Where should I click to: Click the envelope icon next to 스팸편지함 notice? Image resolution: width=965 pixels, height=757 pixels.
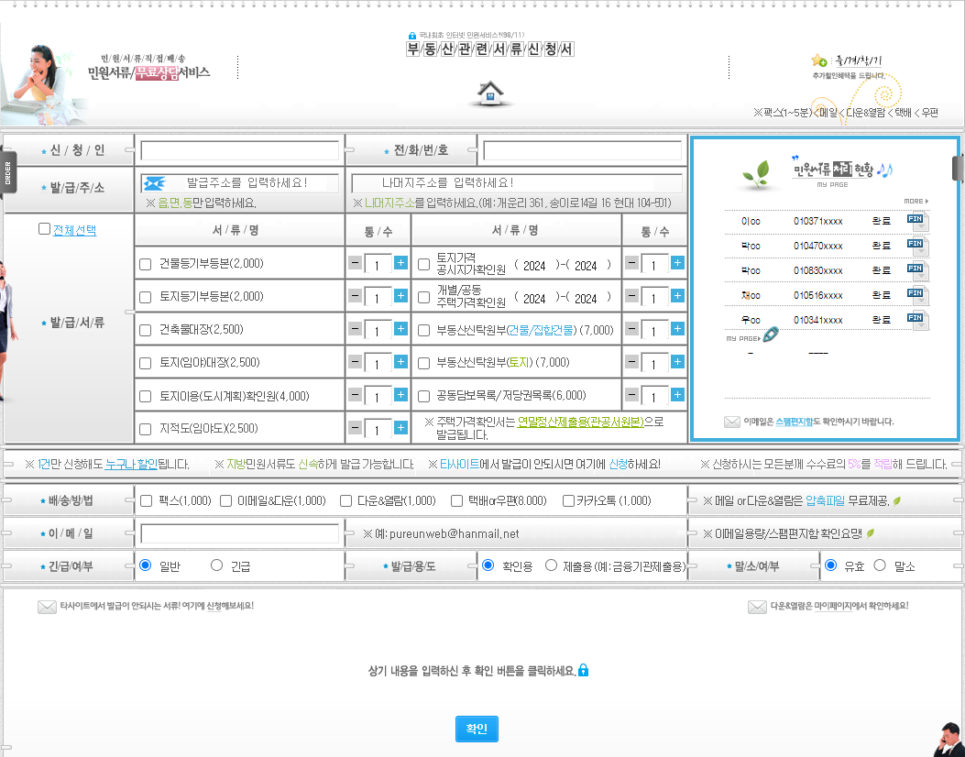click(732, 422)
